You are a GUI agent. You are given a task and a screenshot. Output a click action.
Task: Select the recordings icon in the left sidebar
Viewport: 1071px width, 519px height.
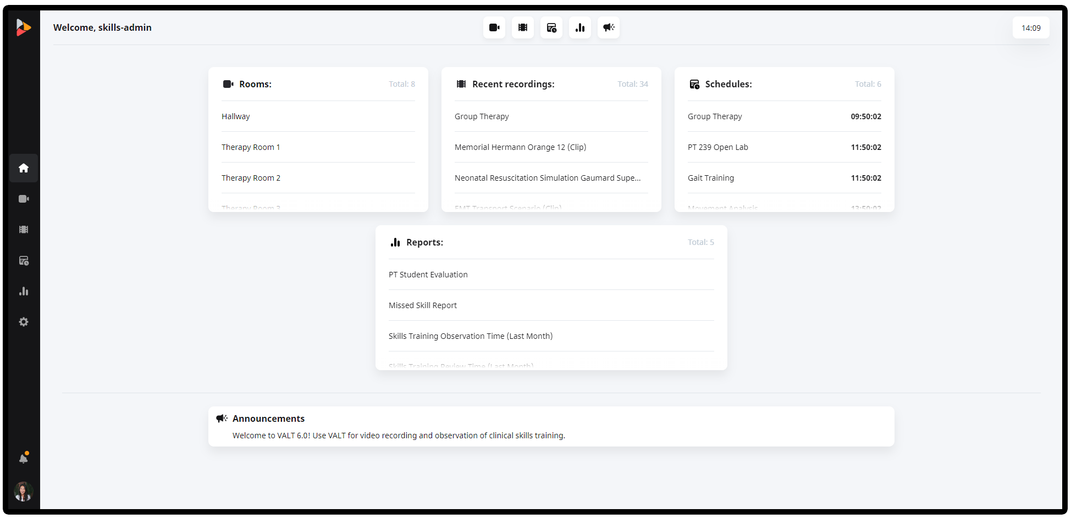(24, 229)
